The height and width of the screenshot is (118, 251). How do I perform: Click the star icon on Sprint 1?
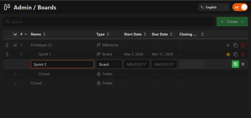(x=228, y=54)
